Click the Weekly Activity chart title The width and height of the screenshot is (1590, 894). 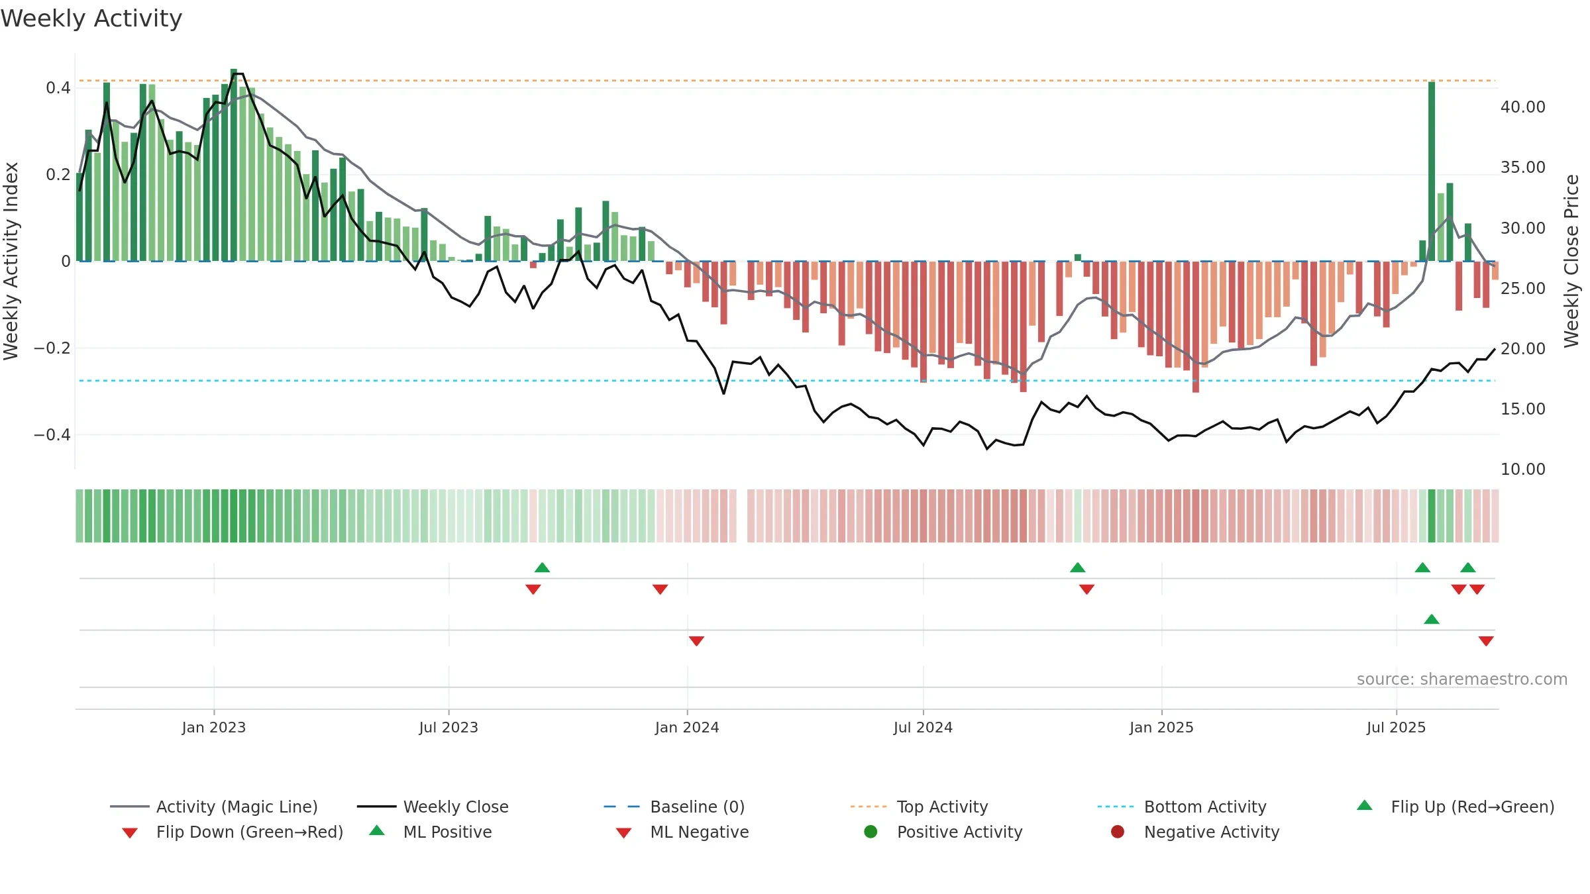click(x=91, y=19)
